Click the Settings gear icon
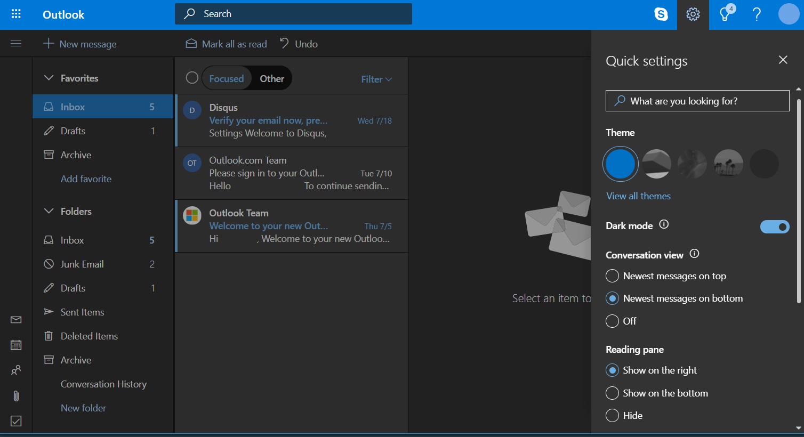The image size is (804, 437). pos(693,14)
